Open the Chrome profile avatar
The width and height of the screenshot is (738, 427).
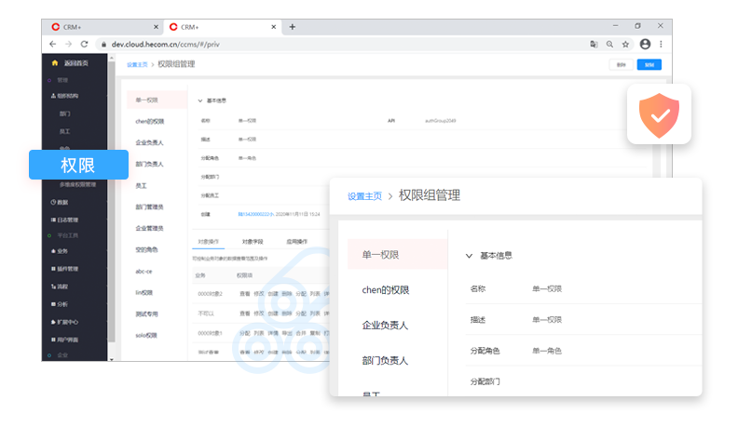[x=644, y=44]
